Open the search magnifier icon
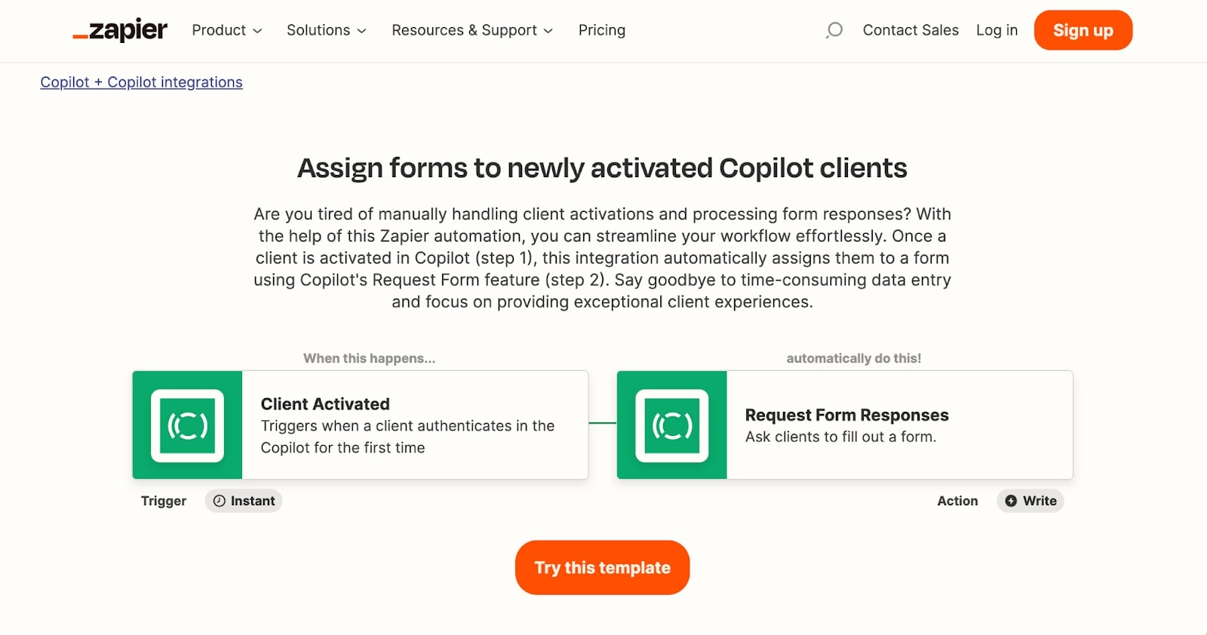The height and width of the screenshot is (635, 1207). (833, 31)
